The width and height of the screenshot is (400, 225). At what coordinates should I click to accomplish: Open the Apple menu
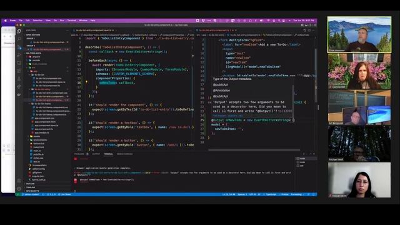coord(6,21)
